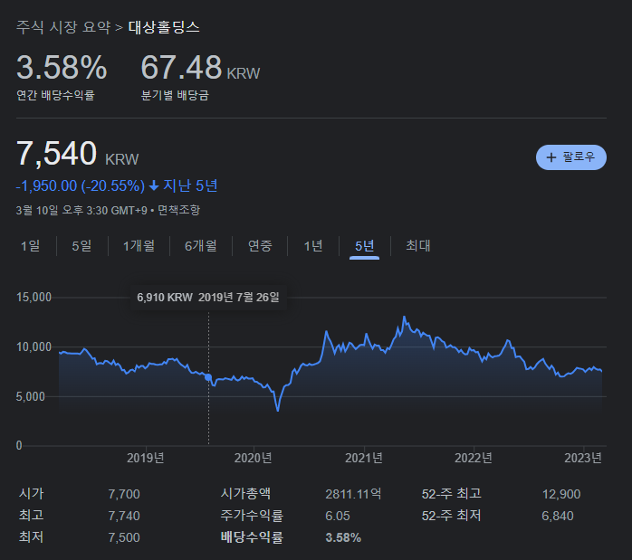Screen dimensions: 632x560
Task: Click the 연간 배당수익률 label
Action: click(55, 95)
